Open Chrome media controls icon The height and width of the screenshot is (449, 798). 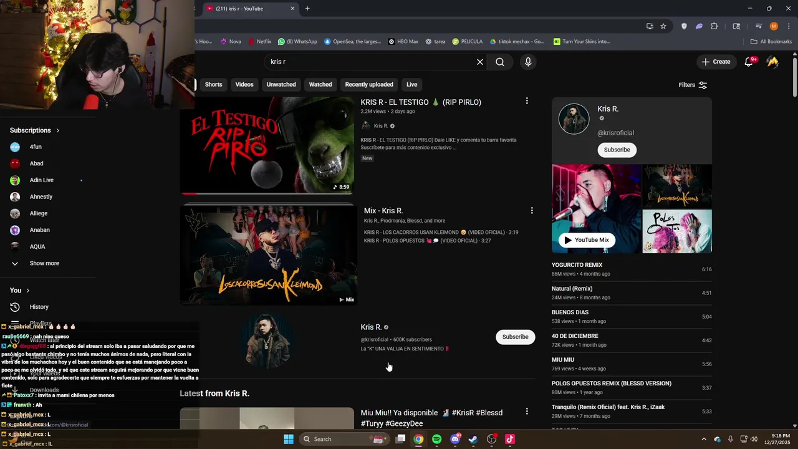click(x=759, y=26)
